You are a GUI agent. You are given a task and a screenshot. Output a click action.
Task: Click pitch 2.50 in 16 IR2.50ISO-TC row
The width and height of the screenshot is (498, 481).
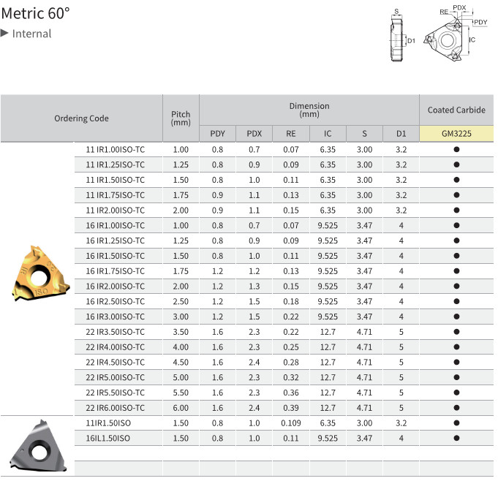[181, 302]
